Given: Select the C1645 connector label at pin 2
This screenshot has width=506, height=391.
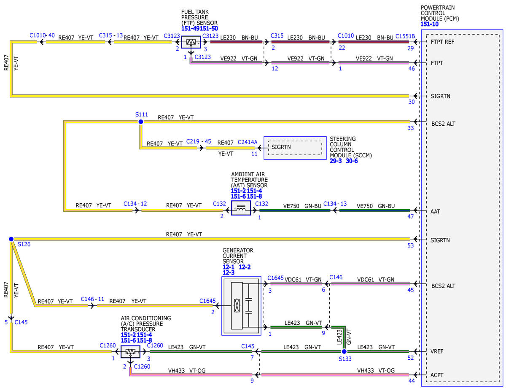Looking at the screenshot, I should click(x=207, y=301).
